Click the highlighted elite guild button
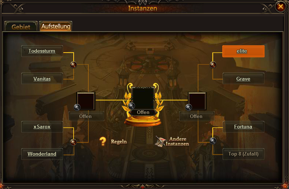Viewport: 289px width, 189px height. [243, 51]
